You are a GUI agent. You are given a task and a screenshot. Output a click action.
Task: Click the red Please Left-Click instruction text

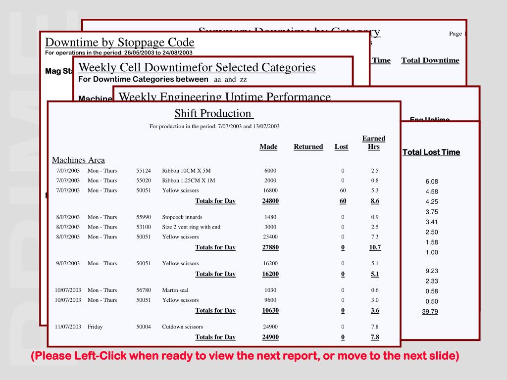[x=245, y=356]
